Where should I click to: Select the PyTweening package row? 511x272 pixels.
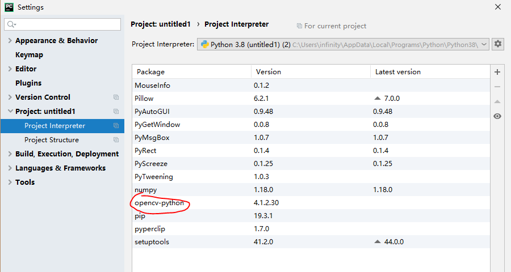click(311, 176)
